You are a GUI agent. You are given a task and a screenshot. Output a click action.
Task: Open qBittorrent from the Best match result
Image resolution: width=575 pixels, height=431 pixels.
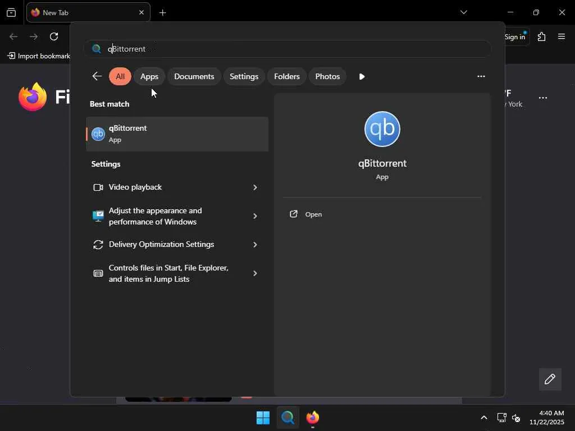[177, 134]
